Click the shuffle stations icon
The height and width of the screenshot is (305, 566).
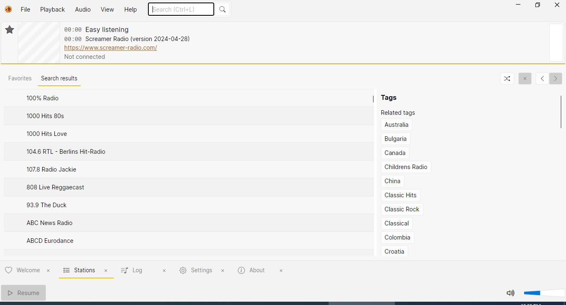[x=507, y=78]
